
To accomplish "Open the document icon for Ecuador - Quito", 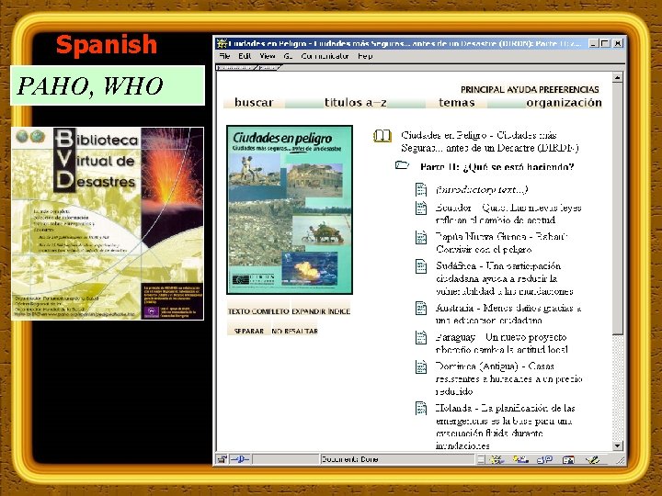I will 421,208.
